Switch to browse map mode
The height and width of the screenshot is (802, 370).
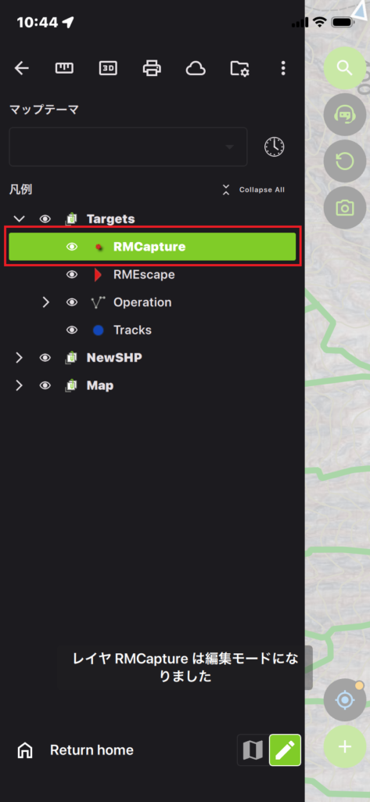253,750
